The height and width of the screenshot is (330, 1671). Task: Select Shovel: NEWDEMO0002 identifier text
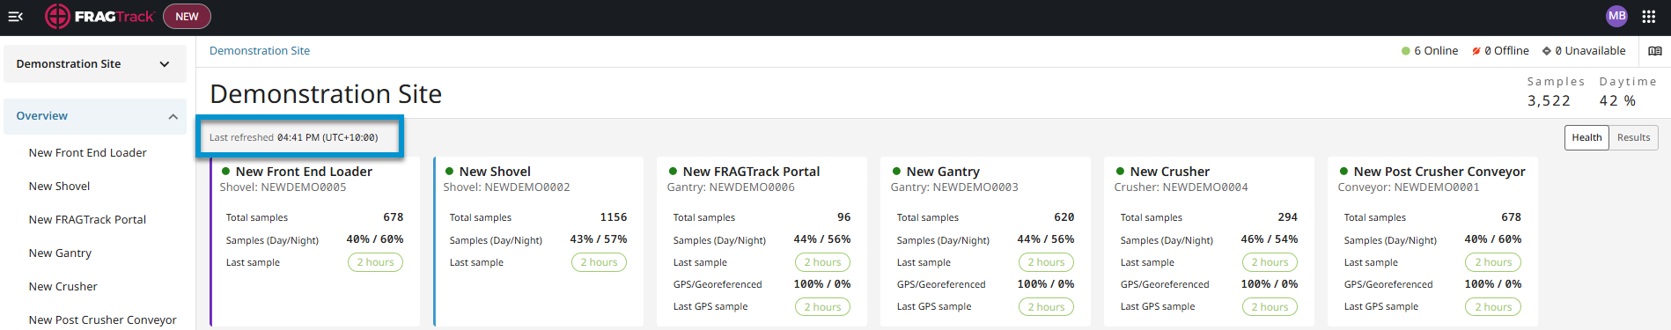[x=506, y=187]
